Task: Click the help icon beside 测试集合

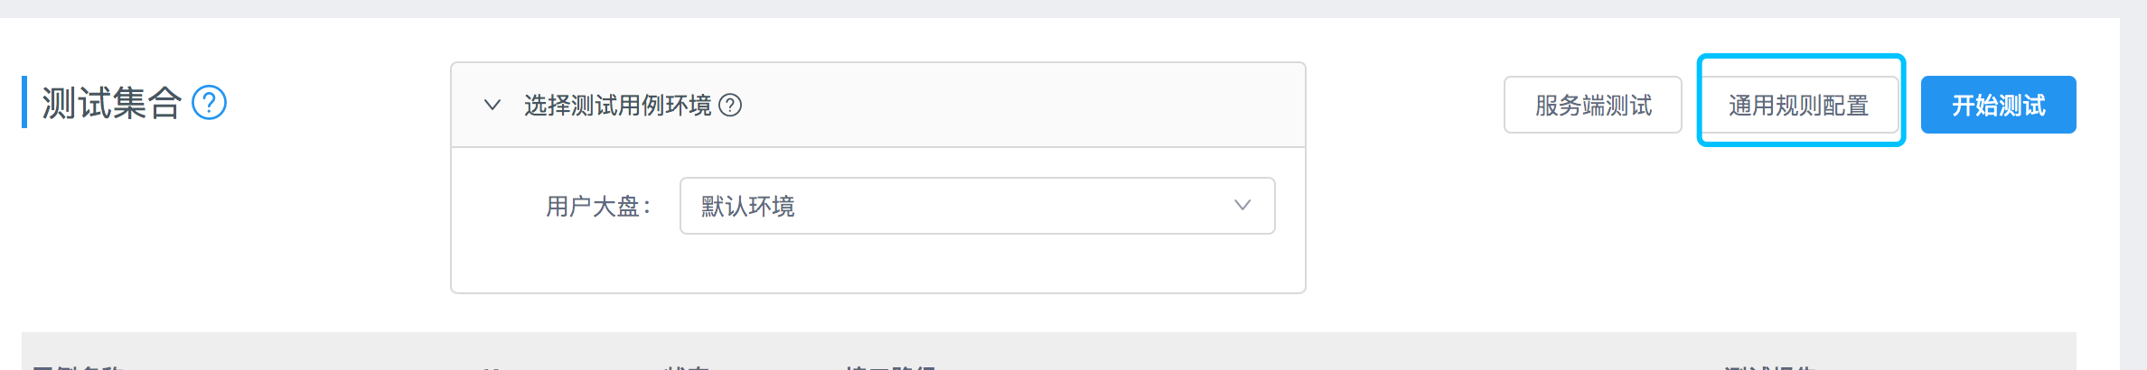Action: point(210,103)
